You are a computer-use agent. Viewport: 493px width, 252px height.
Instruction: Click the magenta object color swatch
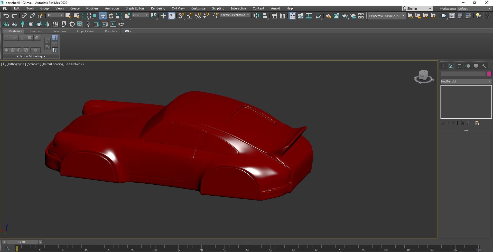pos(489,74)
